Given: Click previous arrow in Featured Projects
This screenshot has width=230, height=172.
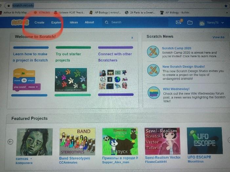Looking at the screenshot, I should coord(10,142).
